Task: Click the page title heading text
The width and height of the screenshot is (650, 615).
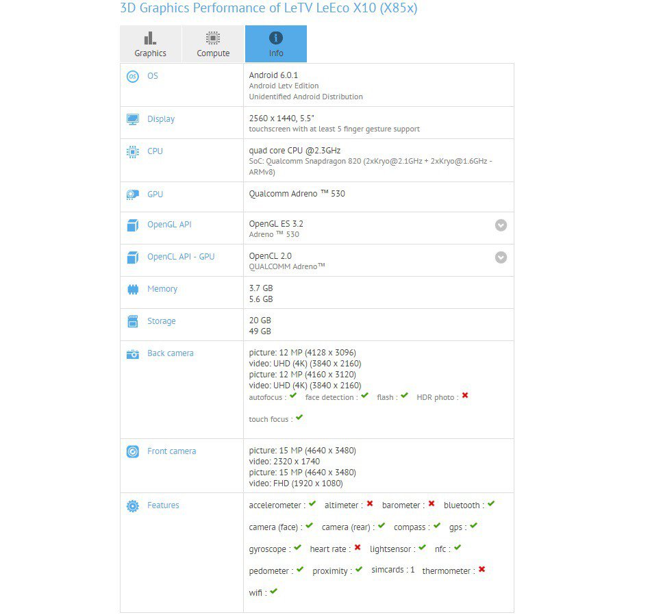Action: 268,9
